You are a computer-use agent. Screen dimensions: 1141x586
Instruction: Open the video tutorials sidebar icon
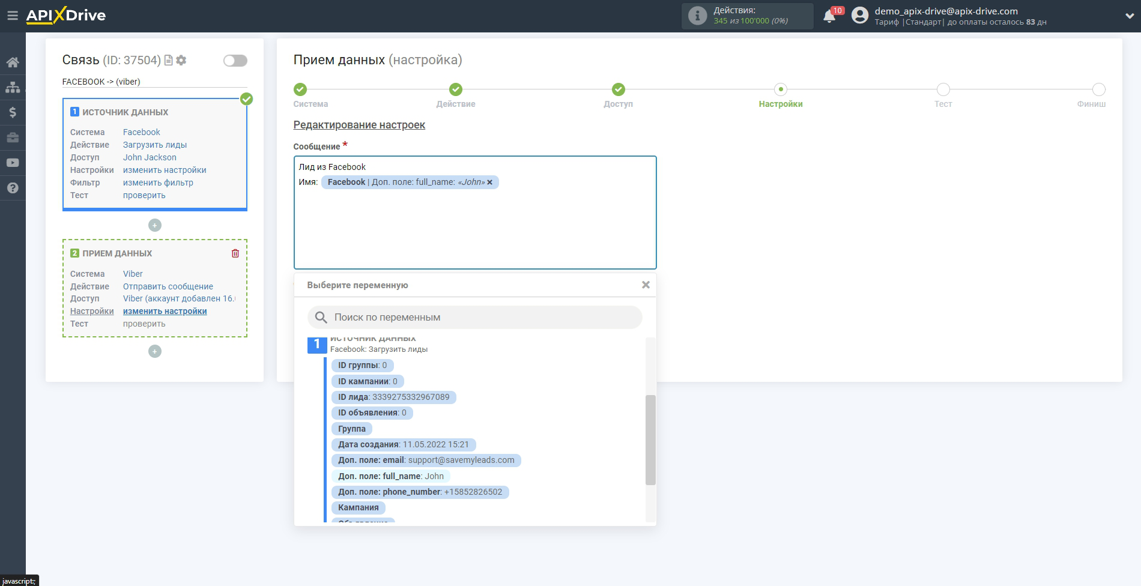(x=13, y=163)
